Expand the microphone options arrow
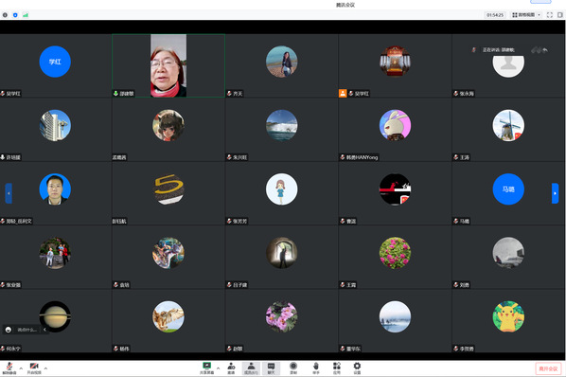Screen dimensions: 566x377 [21, 368]
